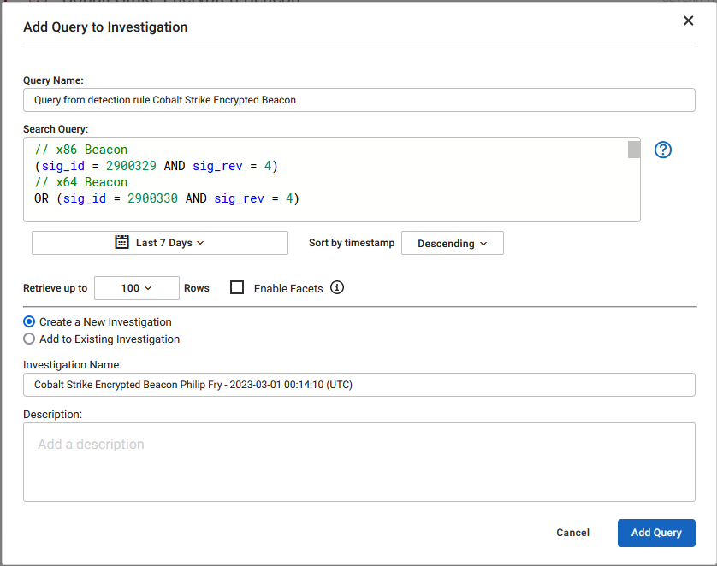Dismiss the dialog via the X icon

(689, 21)
